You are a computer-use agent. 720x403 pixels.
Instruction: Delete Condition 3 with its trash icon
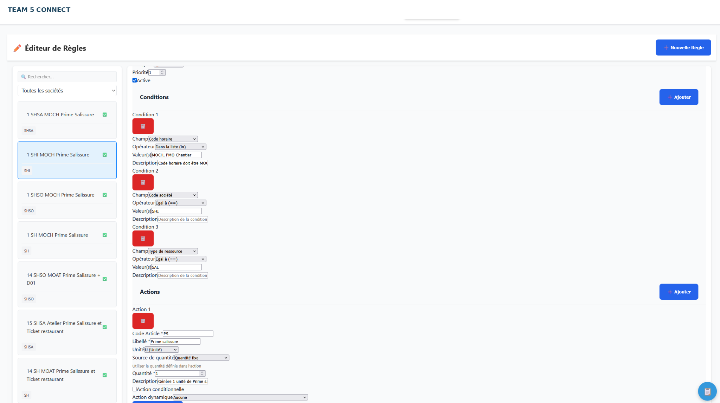coord(143,239)
